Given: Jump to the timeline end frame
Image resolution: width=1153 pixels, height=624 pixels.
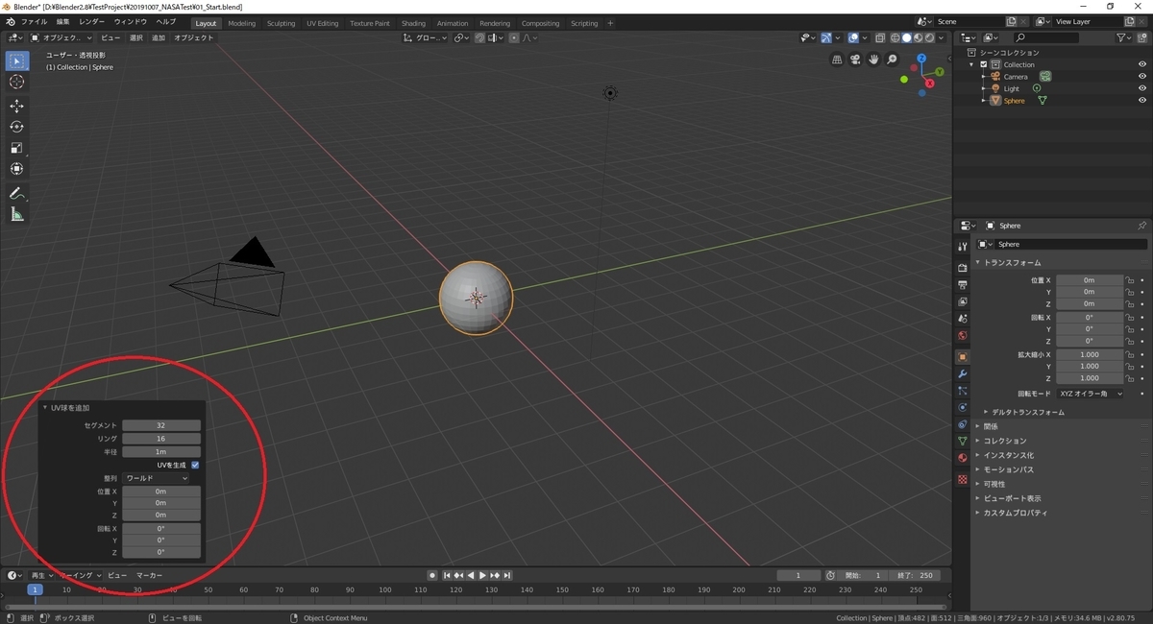Looking at the screenshot, I should (506, 575).
